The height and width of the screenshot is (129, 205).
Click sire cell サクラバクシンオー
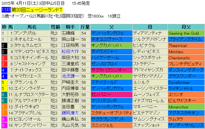(x=111, y=70)
